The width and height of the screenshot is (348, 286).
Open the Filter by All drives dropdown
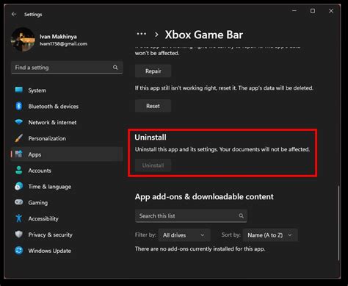click(184, 235)
